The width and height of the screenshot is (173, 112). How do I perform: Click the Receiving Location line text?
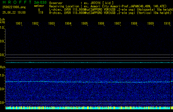[108, 6]
